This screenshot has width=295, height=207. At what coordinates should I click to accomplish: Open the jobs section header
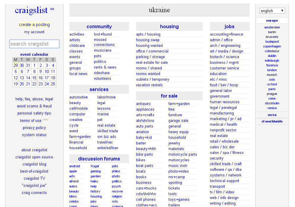[x=229, y=26]
